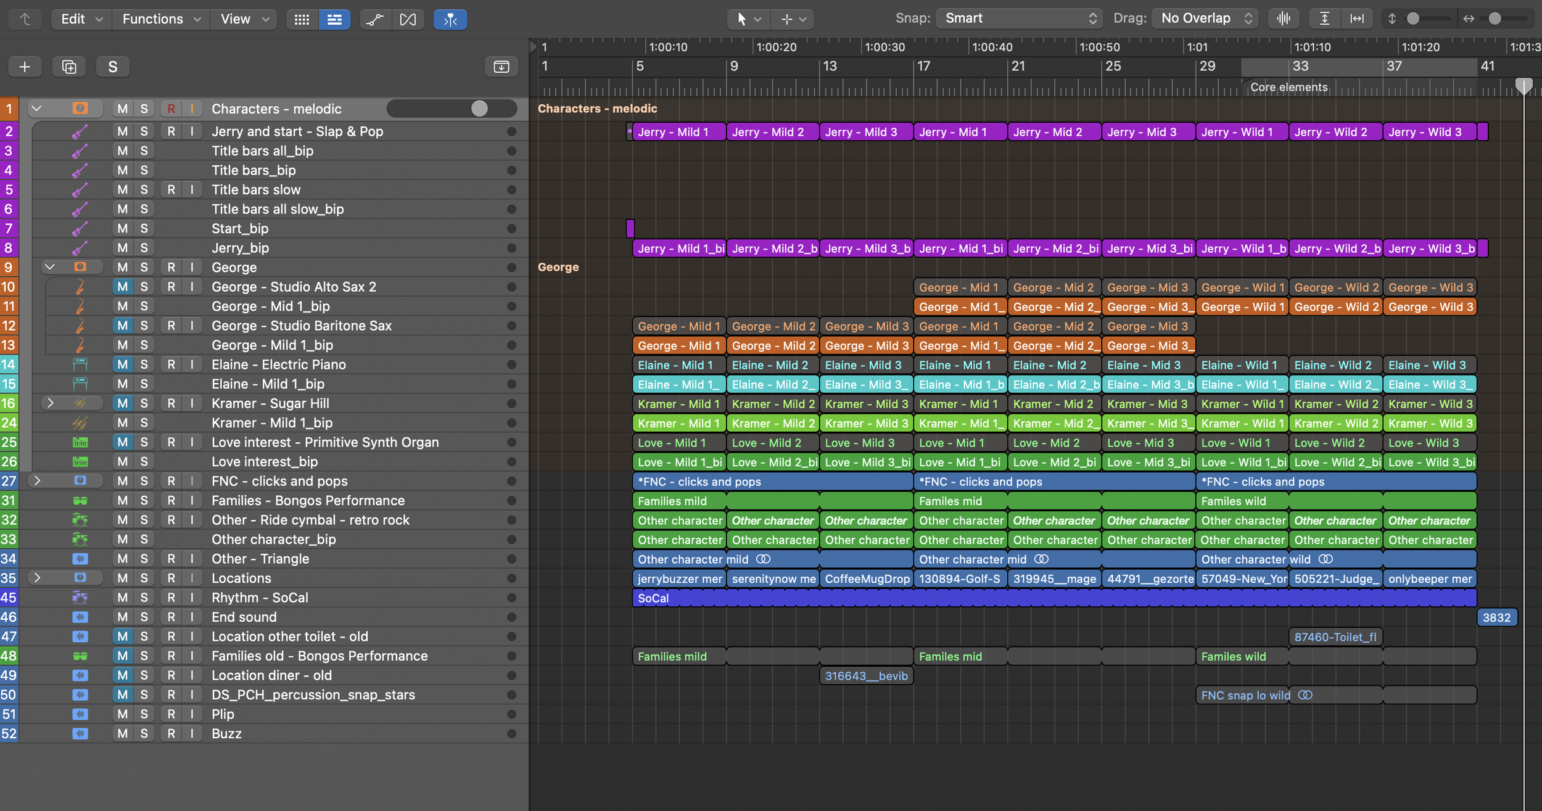Click the drummer icon on Rhythm - SoCal track
This screenshot has height=811, width=1542.
click(x=80, y=598)
